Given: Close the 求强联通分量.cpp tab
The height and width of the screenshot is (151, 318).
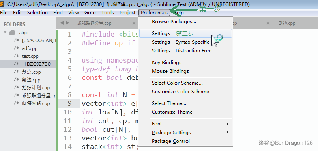Looking at the screenshot, I should (x=134, y=24).
